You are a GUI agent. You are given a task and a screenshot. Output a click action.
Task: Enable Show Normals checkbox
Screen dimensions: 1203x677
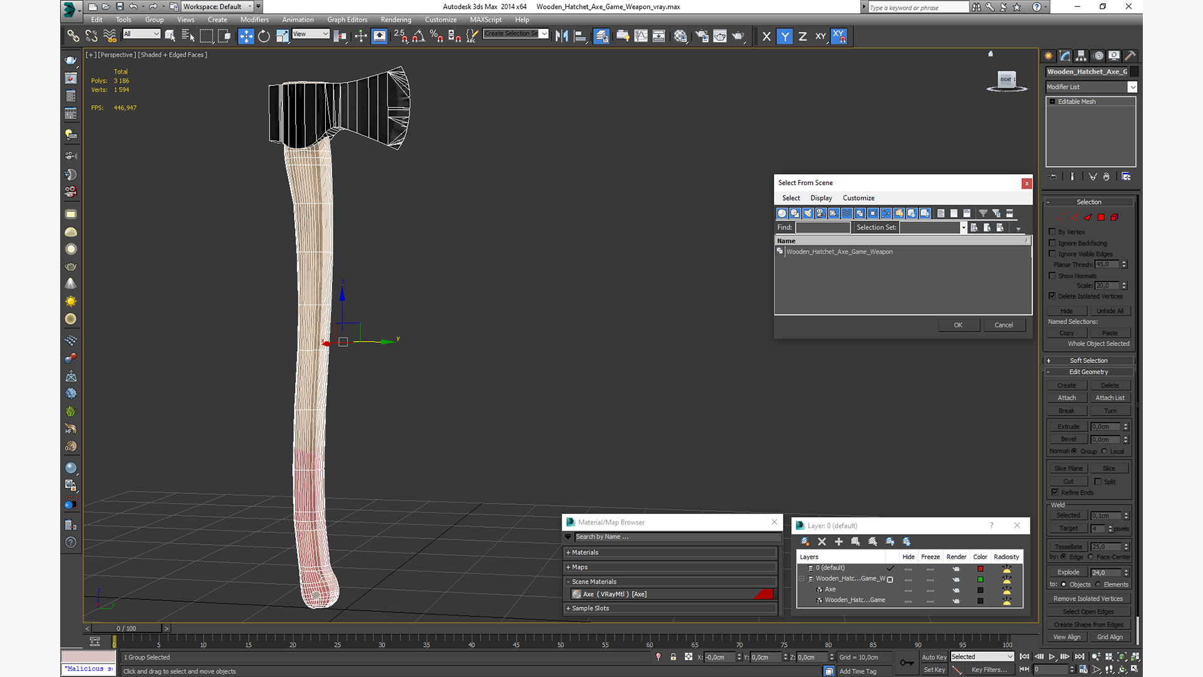tap(1053, 276)
